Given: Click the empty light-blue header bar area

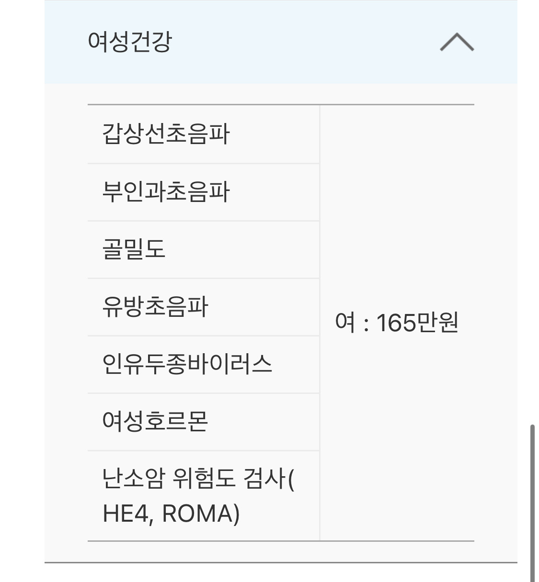Looking at the screenshot, I should [x=297, y=42].
